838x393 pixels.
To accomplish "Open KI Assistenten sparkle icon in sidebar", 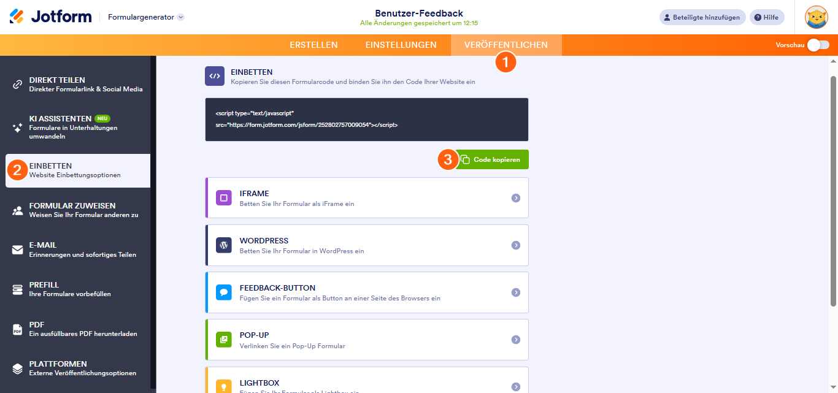I will pos(18,128).
